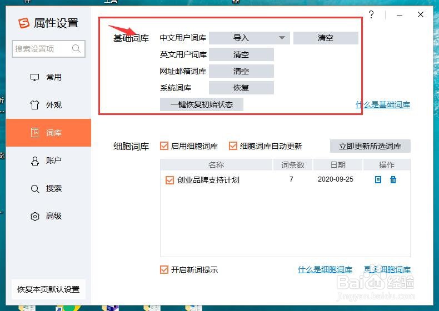Click 立即更新所选词库 button
The image size is (439, 311).
[370, 146]
